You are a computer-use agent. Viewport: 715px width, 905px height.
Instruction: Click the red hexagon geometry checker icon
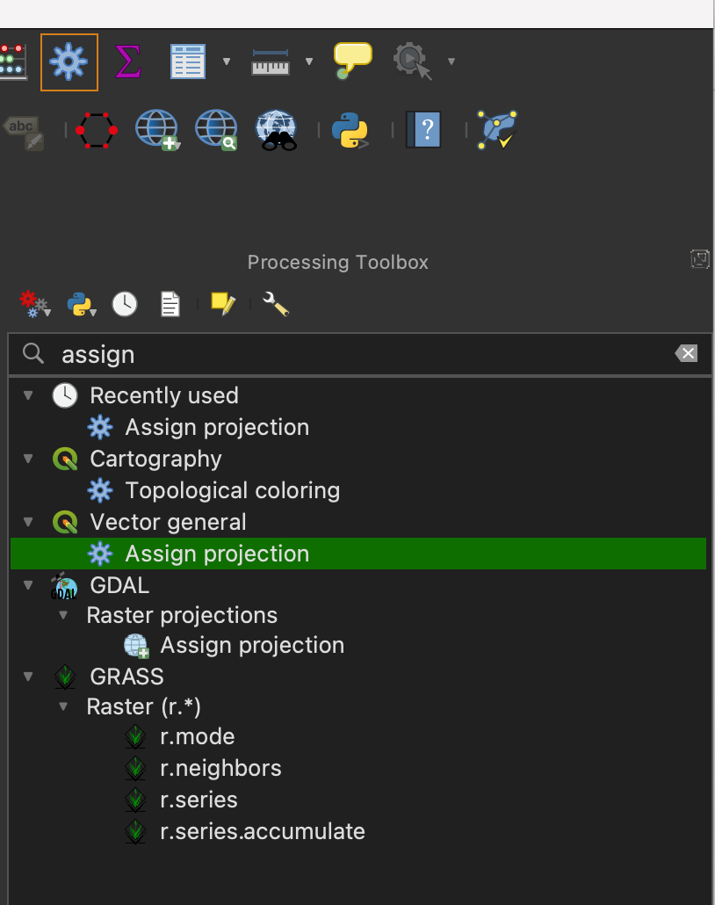point(96,131)
